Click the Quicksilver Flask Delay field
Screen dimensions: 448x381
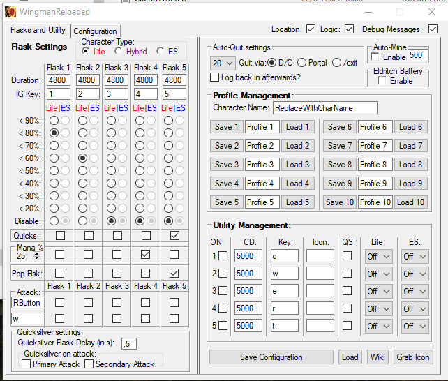[x=129, y=343]
